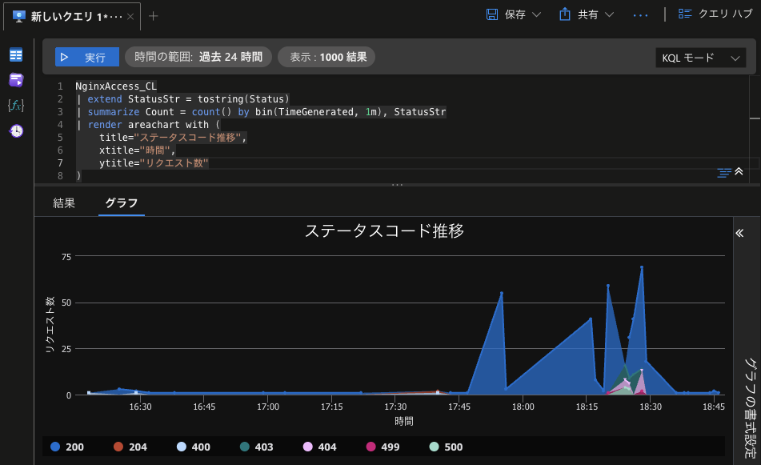The height and width of the screenshot is (465, 761).
Task: Switch to the 結果 tab
Action: (64, 203)
